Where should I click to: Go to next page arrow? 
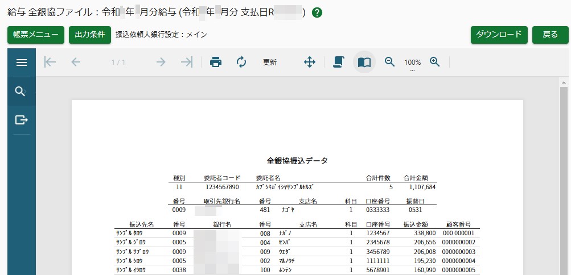(161, 62)
